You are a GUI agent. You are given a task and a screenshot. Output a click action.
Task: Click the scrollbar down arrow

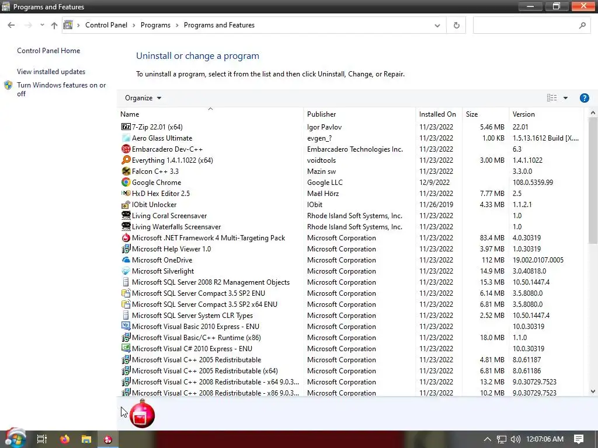click(593, 391)
